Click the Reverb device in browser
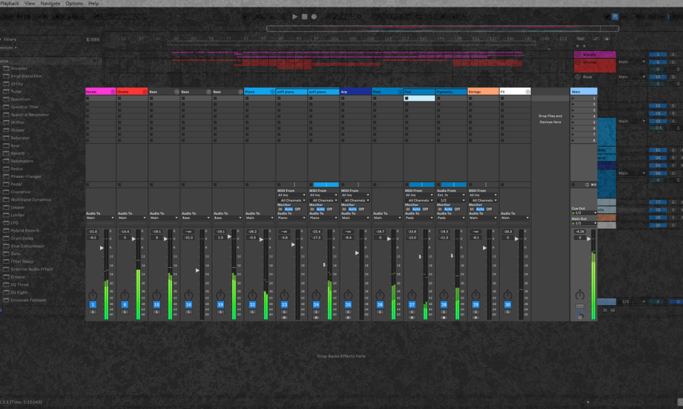This screenshot has width=683, height=409. tap(17, 153)
